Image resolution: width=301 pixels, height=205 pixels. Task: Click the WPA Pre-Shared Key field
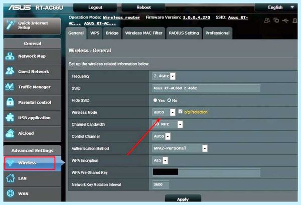pos(206,172)
